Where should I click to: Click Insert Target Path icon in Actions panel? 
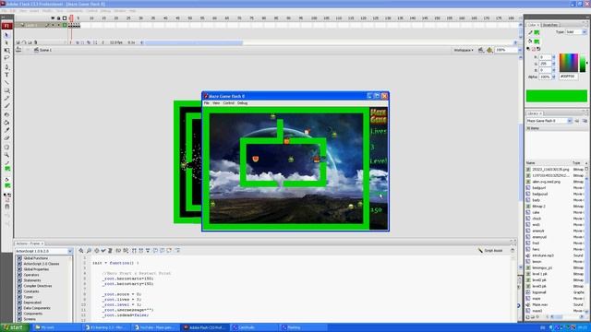point(96,251)
